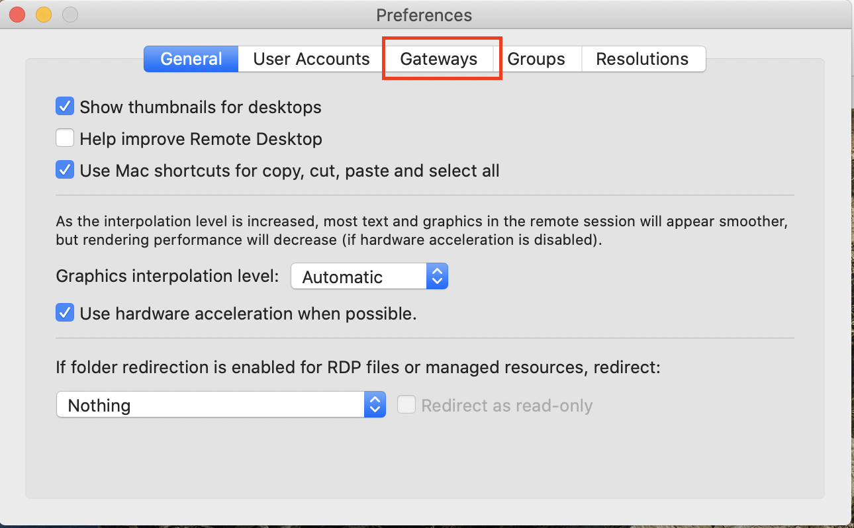Click the redirection dropdown stepper arrows
This screenshot has height=528, width=854.
pyautogui.click(x=375, y=404)
